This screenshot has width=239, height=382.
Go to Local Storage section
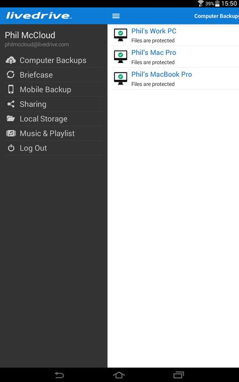point(54,119)
